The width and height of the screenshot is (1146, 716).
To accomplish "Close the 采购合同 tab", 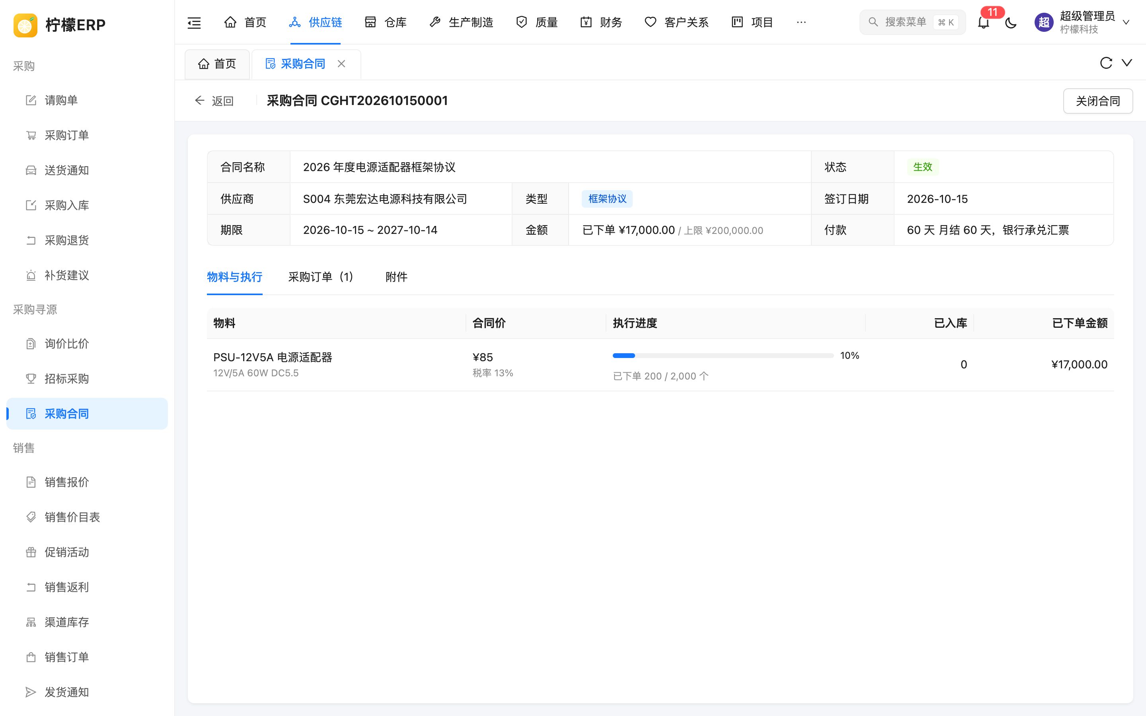I will (341, 64).
